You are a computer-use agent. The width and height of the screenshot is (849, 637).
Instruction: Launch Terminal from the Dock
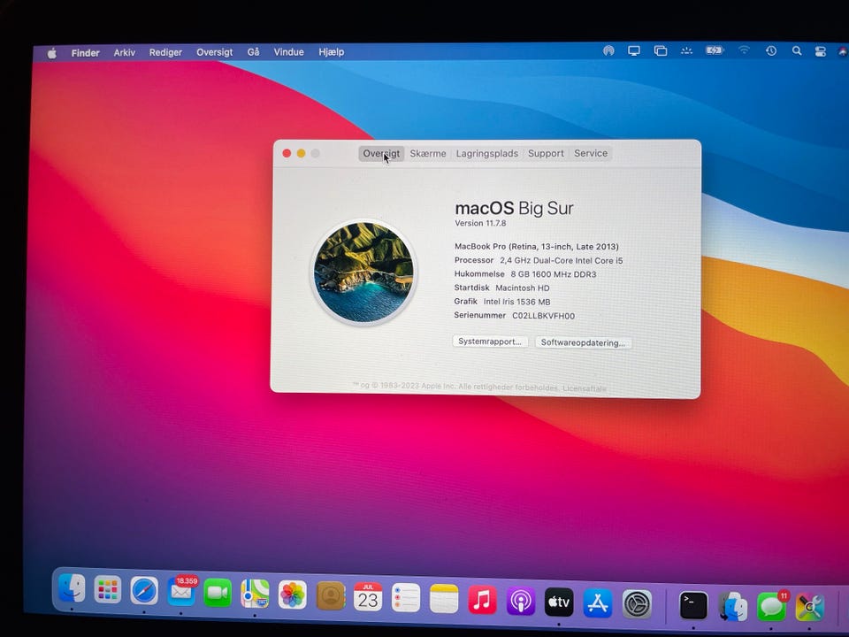coord(693,605)
